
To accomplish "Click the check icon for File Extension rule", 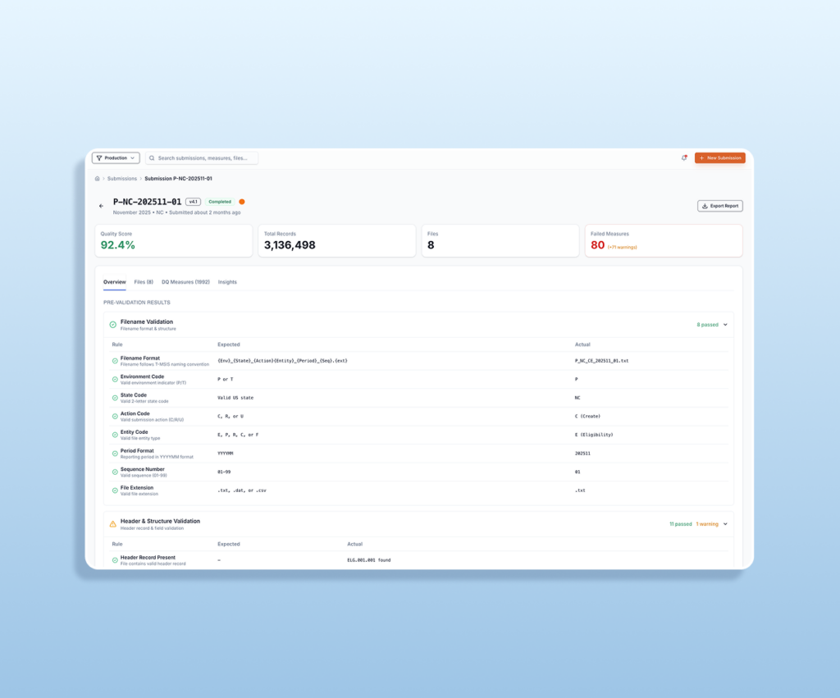I will 115,490.
